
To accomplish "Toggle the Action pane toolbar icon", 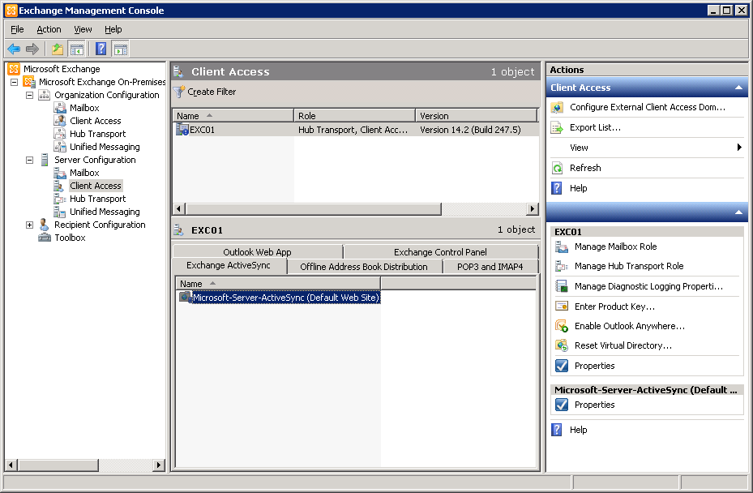I will coord(120,49).
